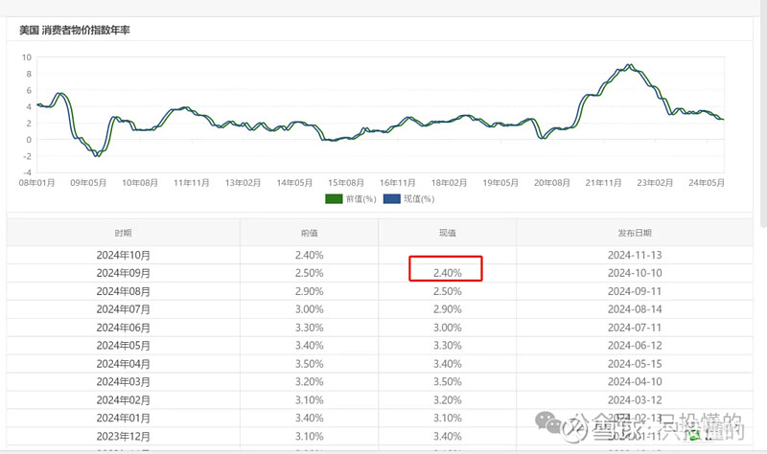The image size is (767, 454).
Task: Click the 3.20% 现值 in 2024年02月 row
Action: (447, 399)
